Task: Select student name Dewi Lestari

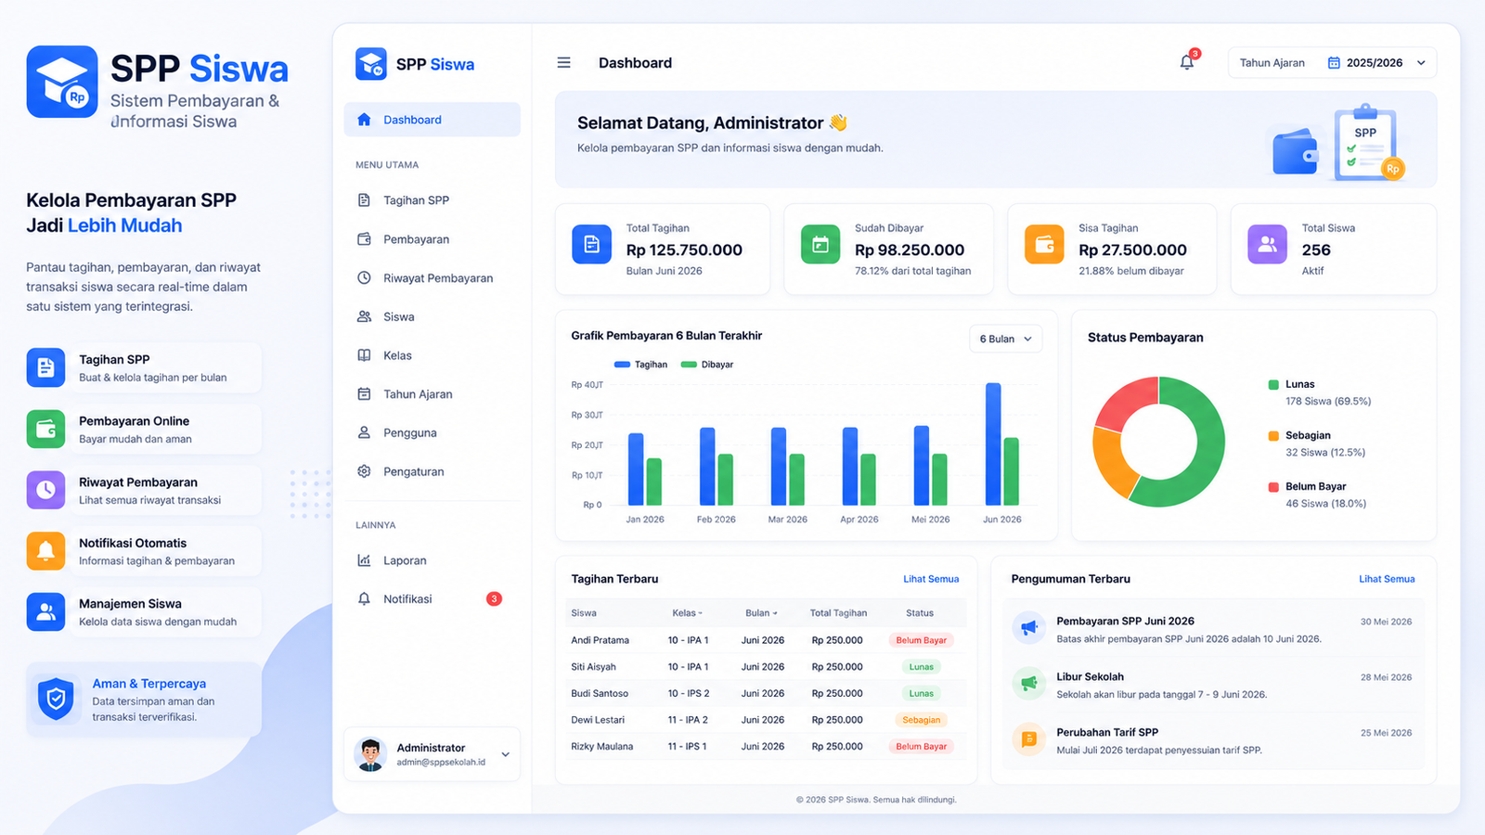Action: coord(599,720)
